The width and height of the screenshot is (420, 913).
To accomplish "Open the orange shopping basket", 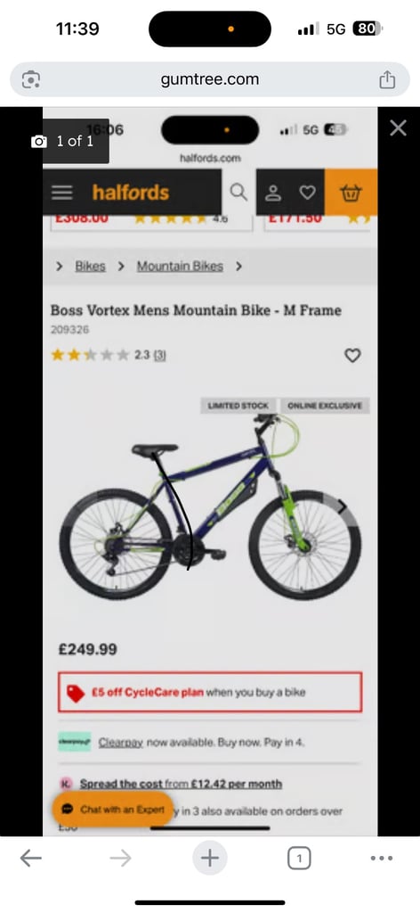I will [x=351, y=193].
